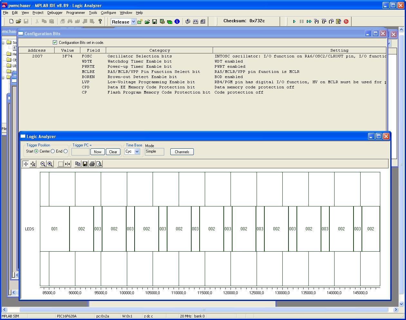The width and height of the screenshot is (406, 320).
Task: Select Center trigger position radio button
Action: point(53,151)
